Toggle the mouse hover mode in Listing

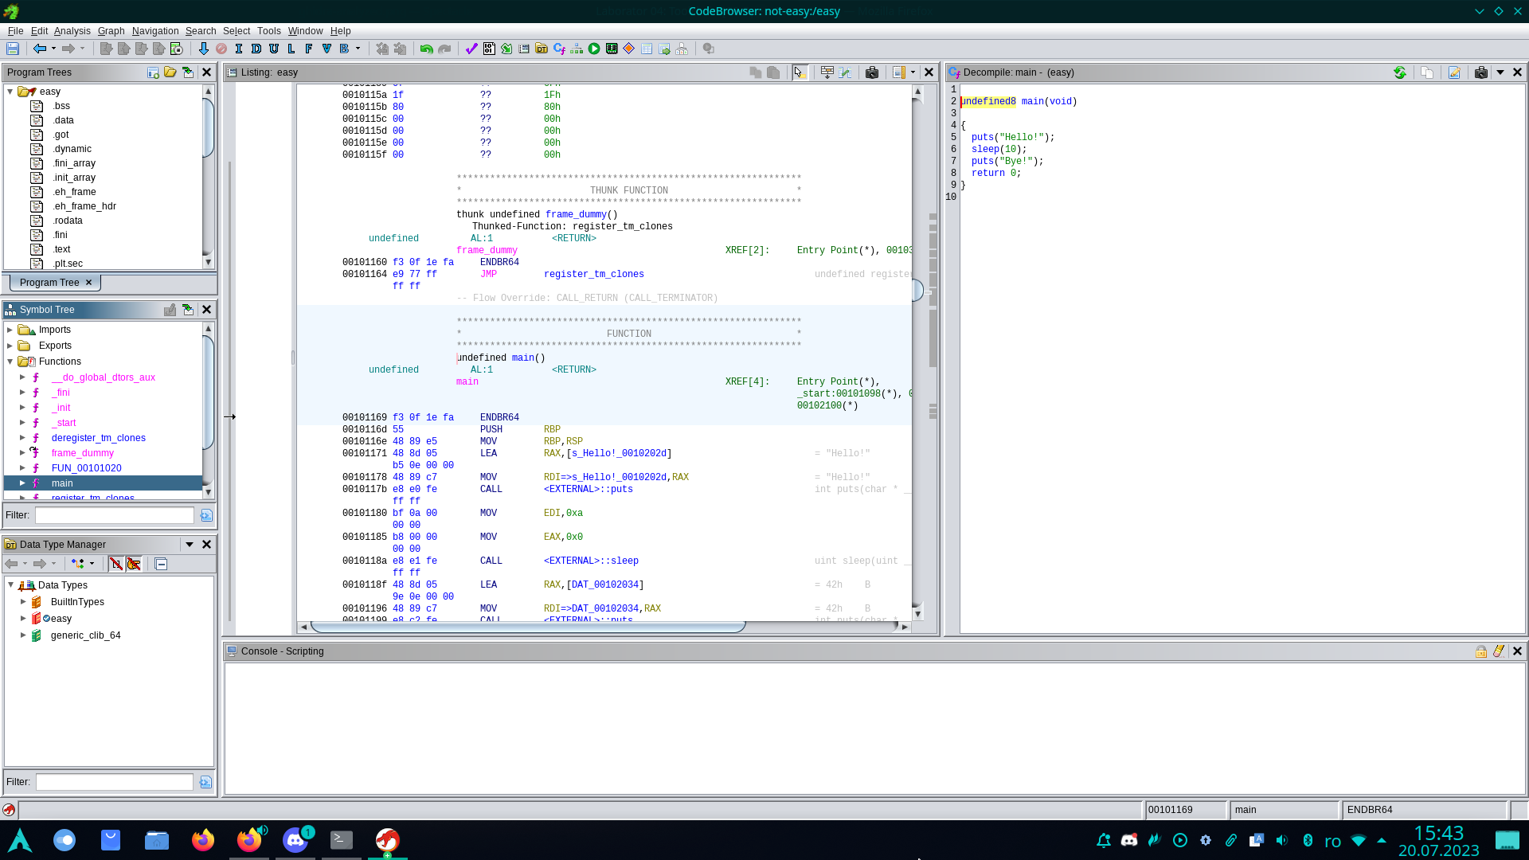click(x=800, y=72)
